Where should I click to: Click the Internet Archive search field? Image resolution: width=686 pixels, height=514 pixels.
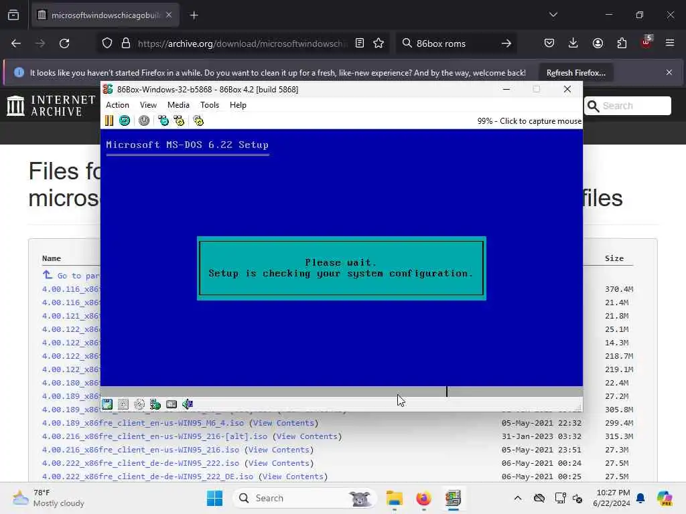click(x=627, y=106)
